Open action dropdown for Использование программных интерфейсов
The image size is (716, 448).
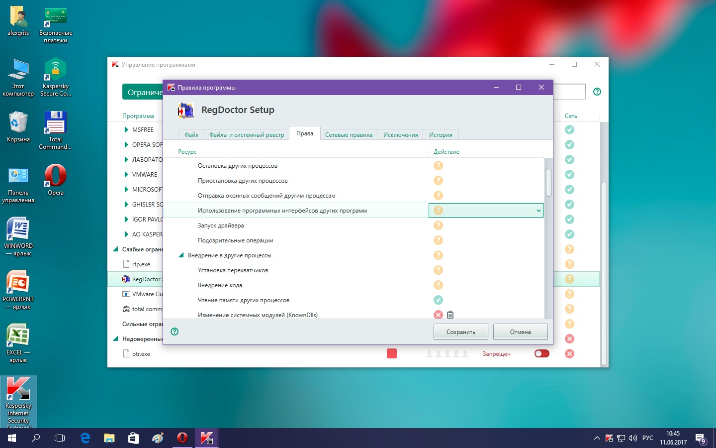[x=538, y=211]
